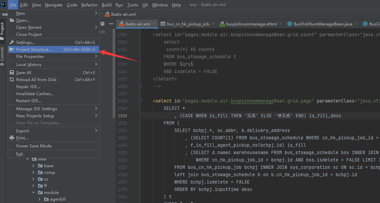The height and width of the screenshot is (203, 380).
Task: Click the IntelliJ IDEA logo icon
Action: pos(3,5)
